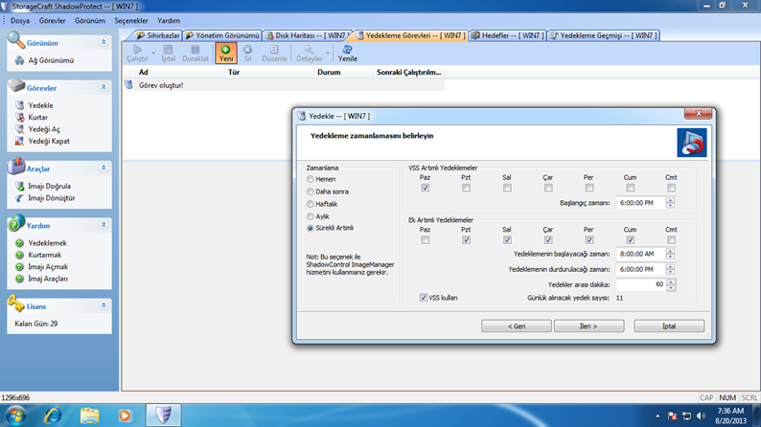Open Windows Explorer folder in taskbar

89,416
